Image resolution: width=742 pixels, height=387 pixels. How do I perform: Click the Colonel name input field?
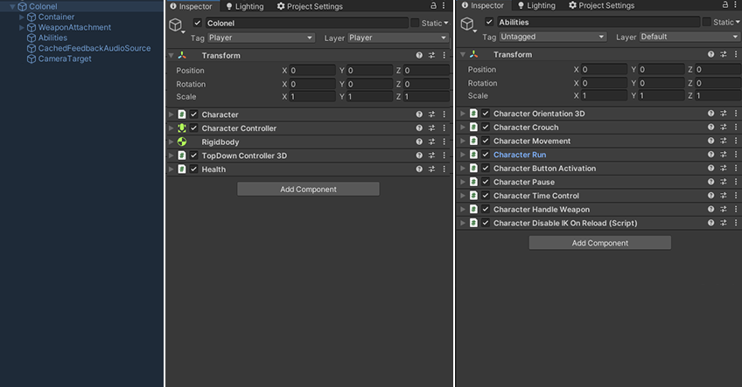tap(306, 24)
